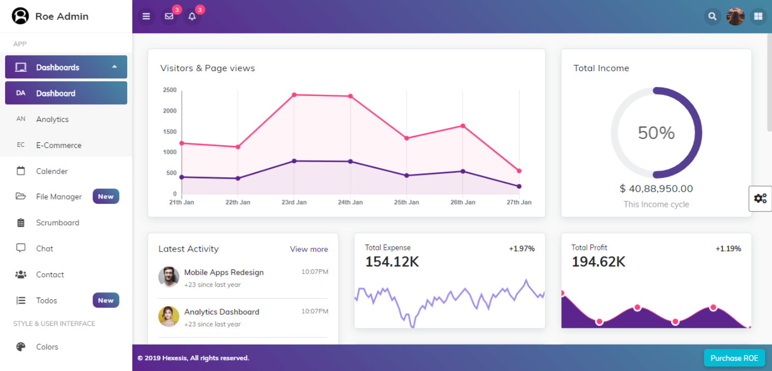Image resolution: width=772 pixels, height=371 pixels.
Task: Click the search magnifier icon
Action: pyautogui.click(x=712, y=17)
